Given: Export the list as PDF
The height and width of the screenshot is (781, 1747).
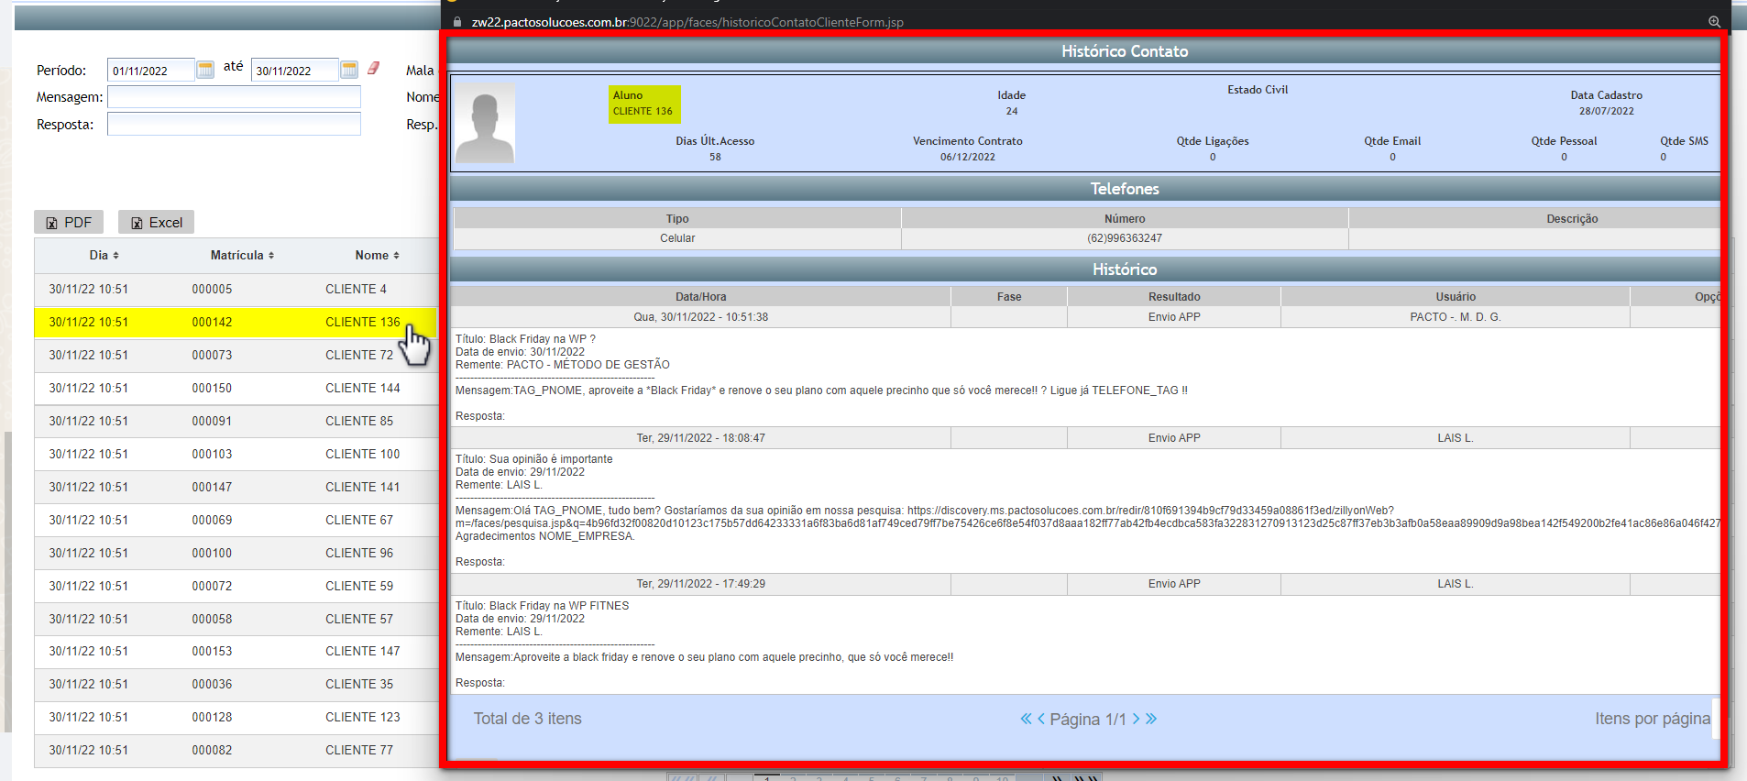Looking at the screenshot, I should 69,223.
